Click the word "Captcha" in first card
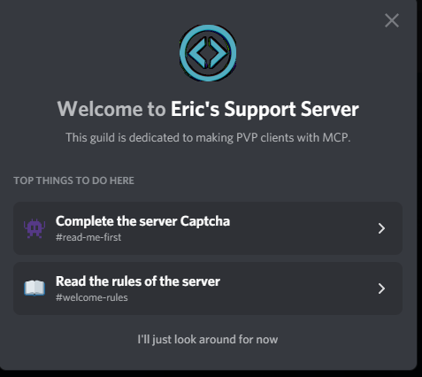The height and width of the screenshot is (377, 422). 205,221
